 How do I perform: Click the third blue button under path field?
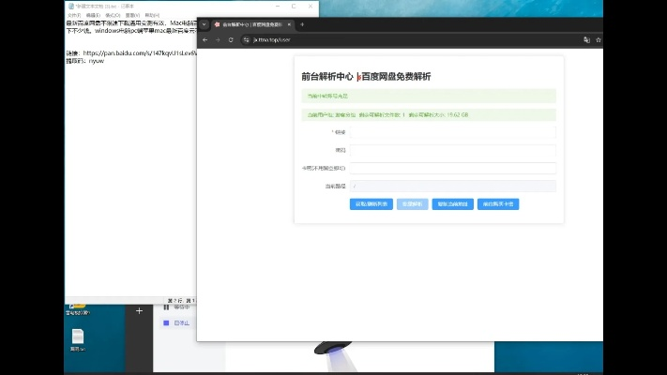(452, 204)
